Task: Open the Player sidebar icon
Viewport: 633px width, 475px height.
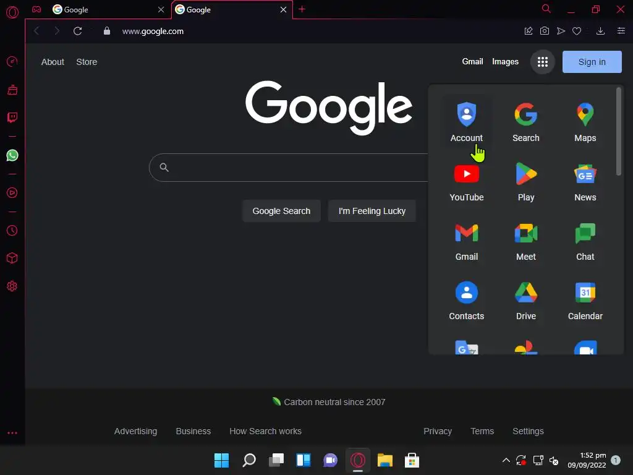Action: 12,193
